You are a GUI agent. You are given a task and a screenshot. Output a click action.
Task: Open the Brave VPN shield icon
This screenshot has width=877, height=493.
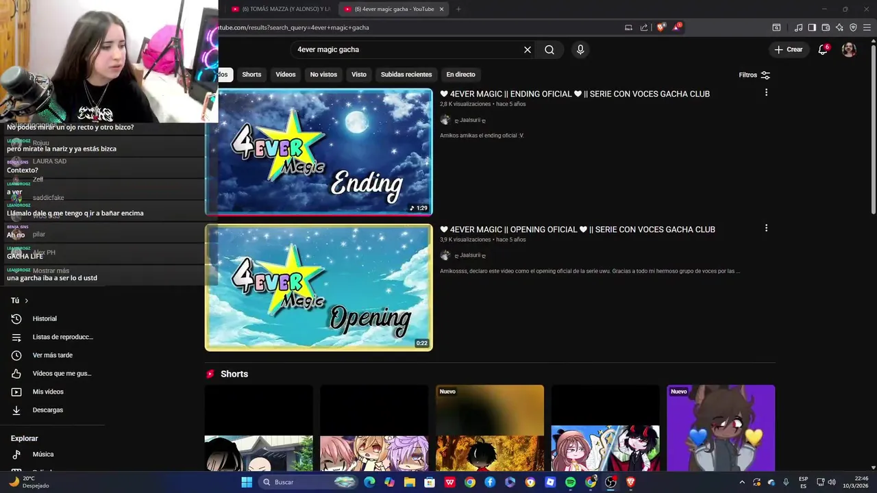[x=853, y=27]
